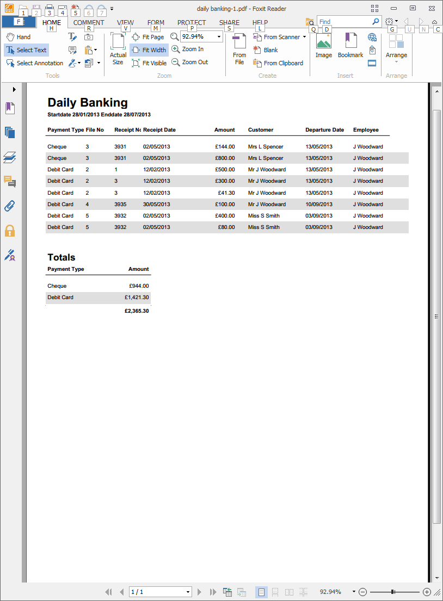The height and width of the screenshot is (601, 443).
Task: Click the status bar zoom slider handle
Action: click(392, 592)
